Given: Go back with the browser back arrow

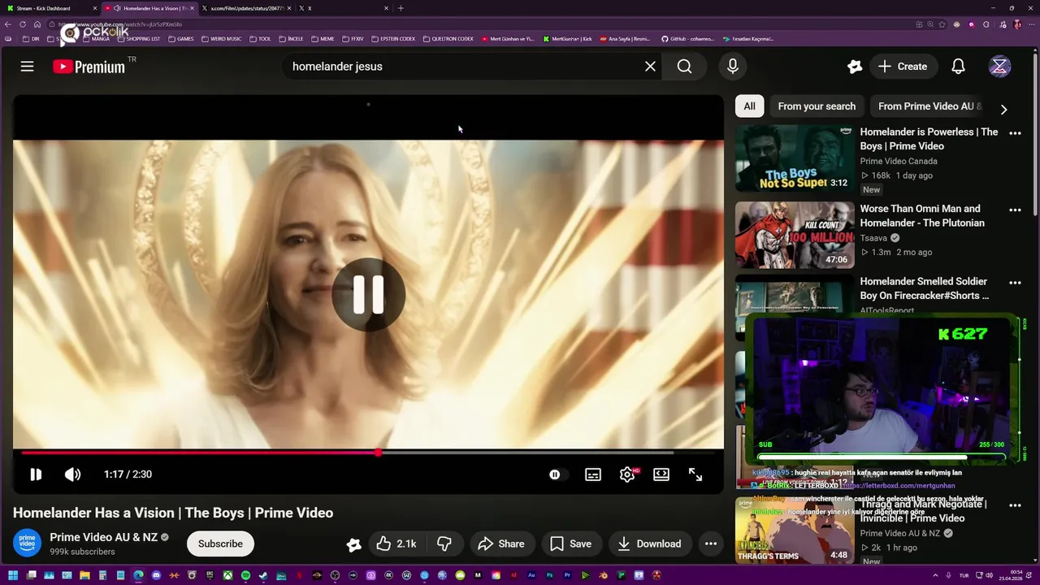Looking at the screenshot, I should pyautogui.click(x=8, y=24).
